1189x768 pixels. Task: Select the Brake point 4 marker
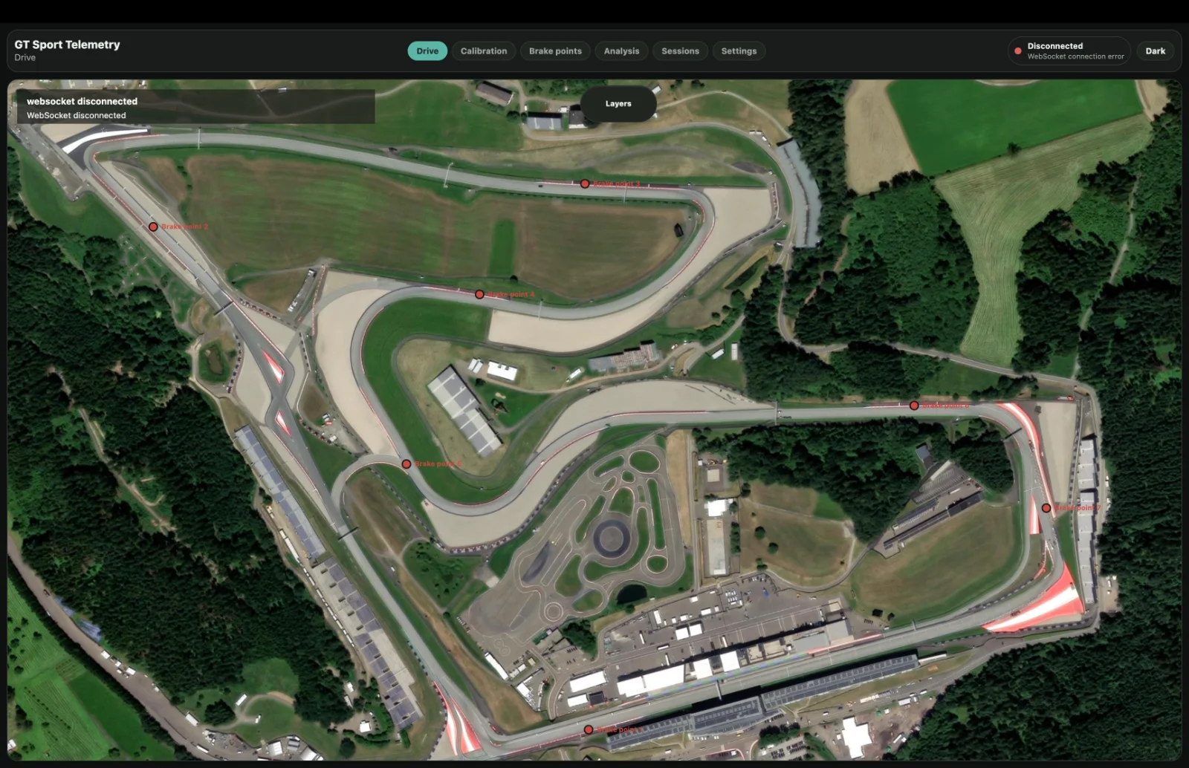(x=479, y=295)
